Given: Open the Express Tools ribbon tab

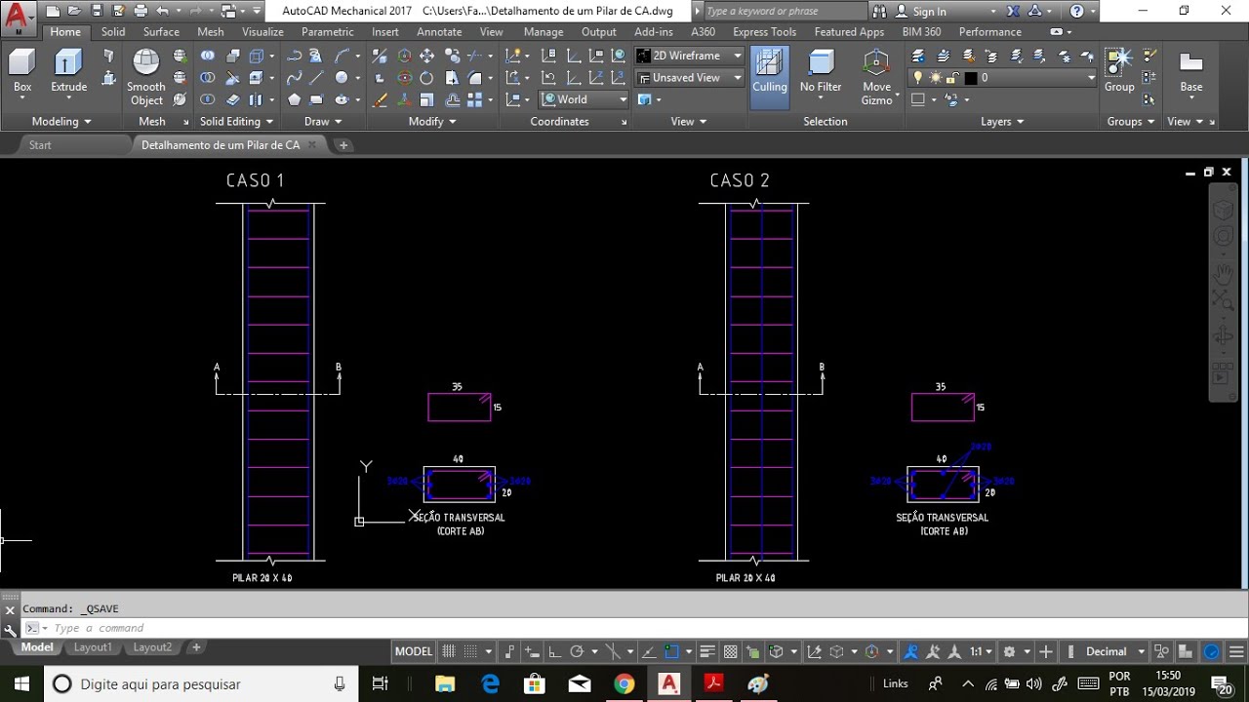Looking at the screenshot, I should coord(764,31).
